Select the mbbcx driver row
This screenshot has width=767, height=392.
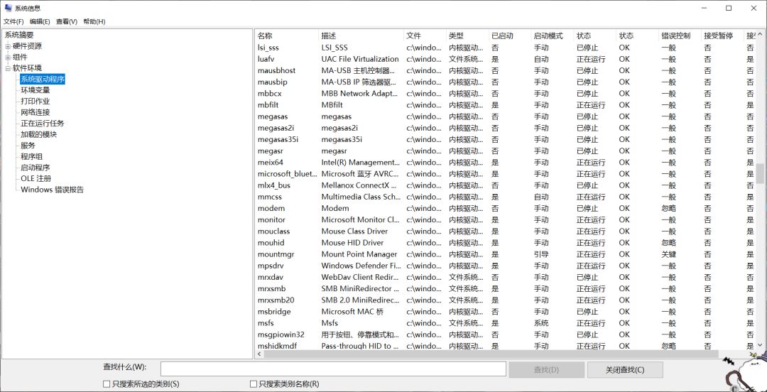click(506, 94)
